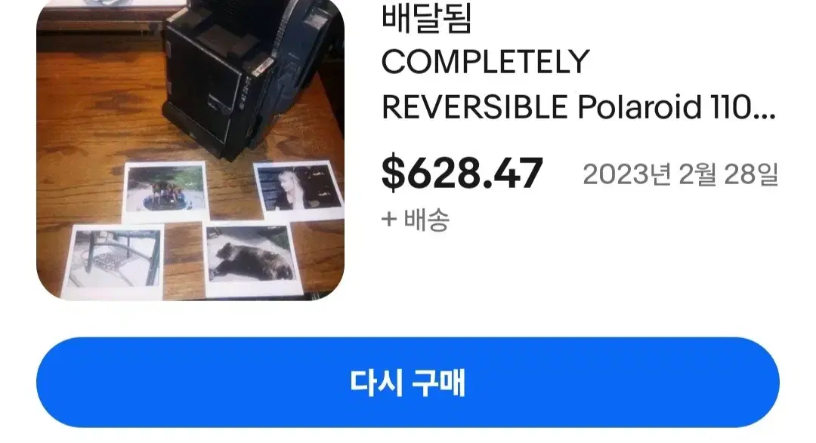The height and width of the screenshot is (443, 816).
Task: Tap the 다시 구매 button
Action: click(407, 383)
